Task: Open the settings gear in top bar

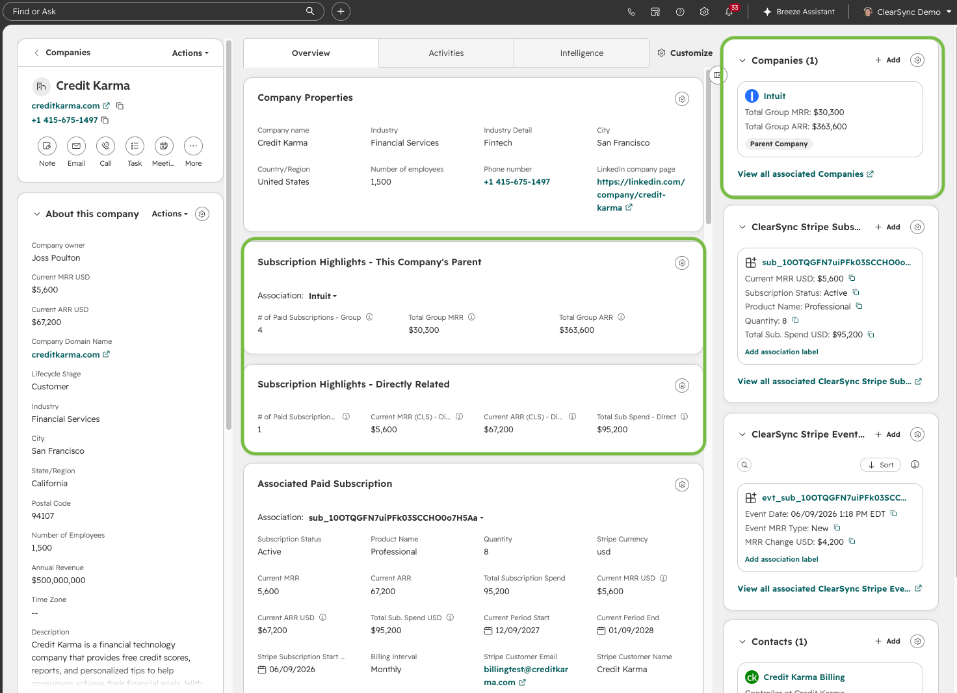Action: pos(704,12)
